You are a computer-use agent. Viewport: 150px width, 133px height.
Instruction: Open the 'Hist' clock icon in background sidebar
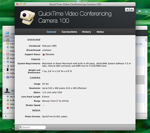[x=8, y=51]
